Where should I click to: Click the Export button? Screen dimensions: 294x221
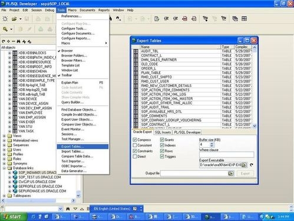pos(245,173)
